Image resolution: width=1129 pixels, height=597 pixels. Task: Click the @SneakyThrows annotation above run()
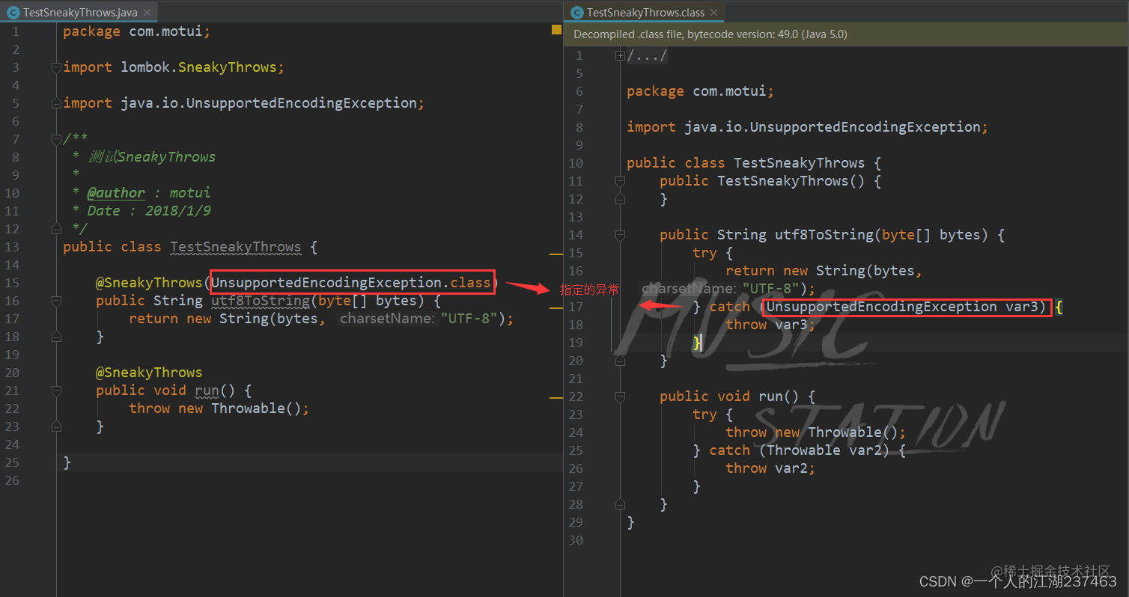[x=149, y=373]
